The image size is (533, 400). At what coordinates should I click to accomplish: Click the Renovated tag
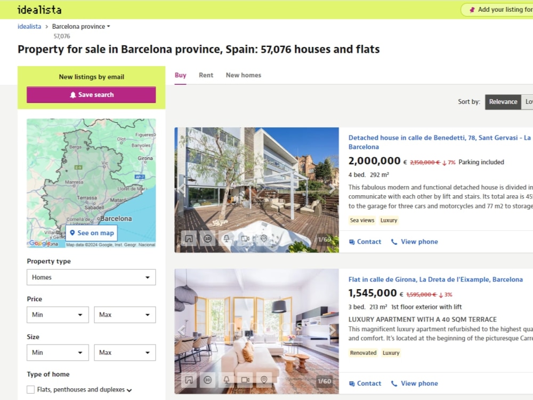click(363, 353)
